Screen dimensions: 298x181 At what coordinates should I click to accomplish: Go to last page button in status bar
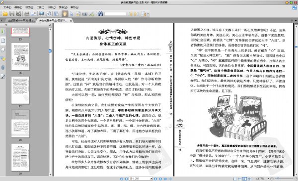pos(160,179)
